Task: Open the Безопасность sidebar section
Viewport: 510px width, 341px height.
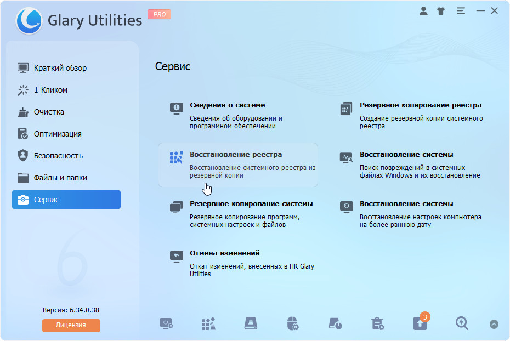Action: [58, 156]
